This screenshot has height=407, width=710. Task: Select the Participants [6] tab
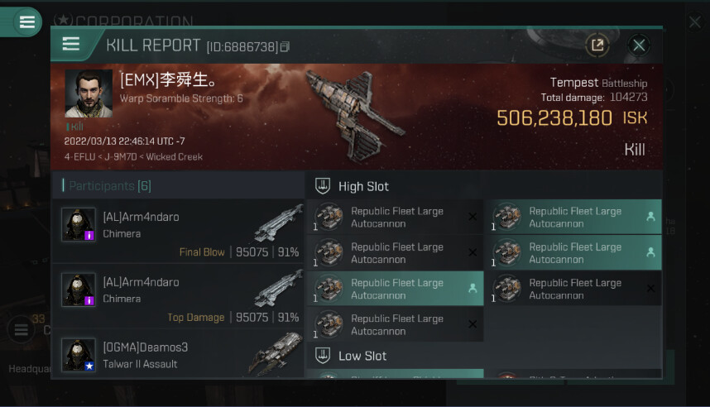pyautogui.click(x=110, y=185)
